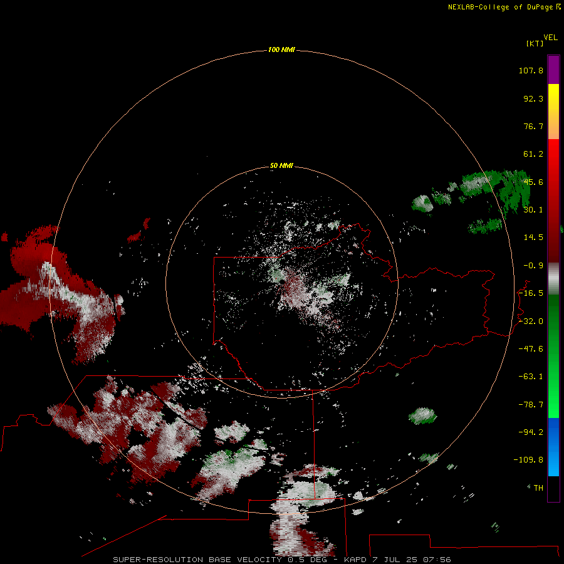The image size is (564, 564).
Task: Click the 50 NMI range ring label
Action: (x=281, y=165)
